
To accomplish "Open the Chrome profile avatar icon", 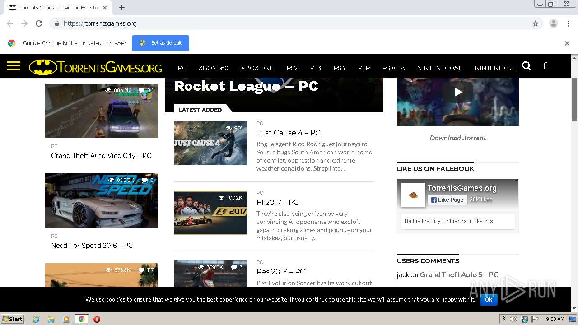I will point(554,23).
